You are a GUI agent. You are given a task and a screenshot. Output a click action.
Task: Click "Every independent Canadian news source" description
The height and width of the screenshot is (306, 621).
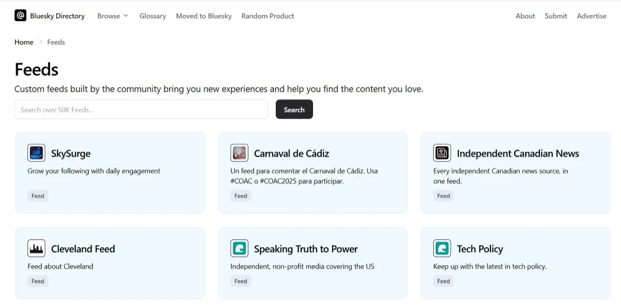coord(501,176)
